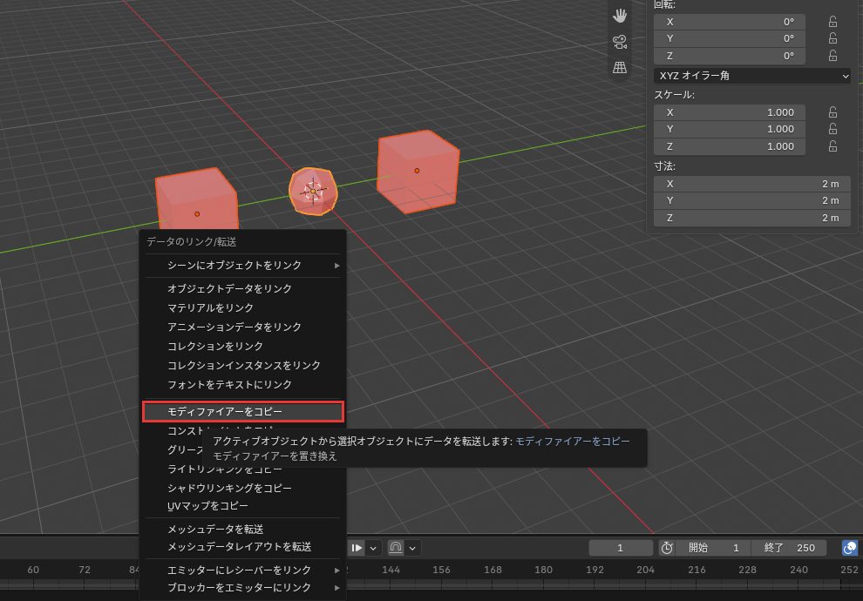Click the magnet-shaped snapping icon in timeline
863x601 pixels.
coord(396,548)
